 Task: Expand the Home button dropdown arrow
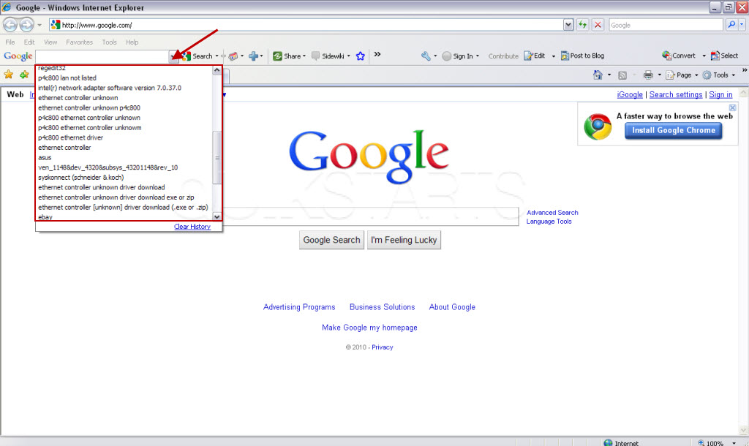(x=609, y=75)
